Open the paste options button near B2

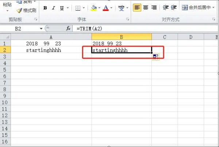(x=155, y=57)
